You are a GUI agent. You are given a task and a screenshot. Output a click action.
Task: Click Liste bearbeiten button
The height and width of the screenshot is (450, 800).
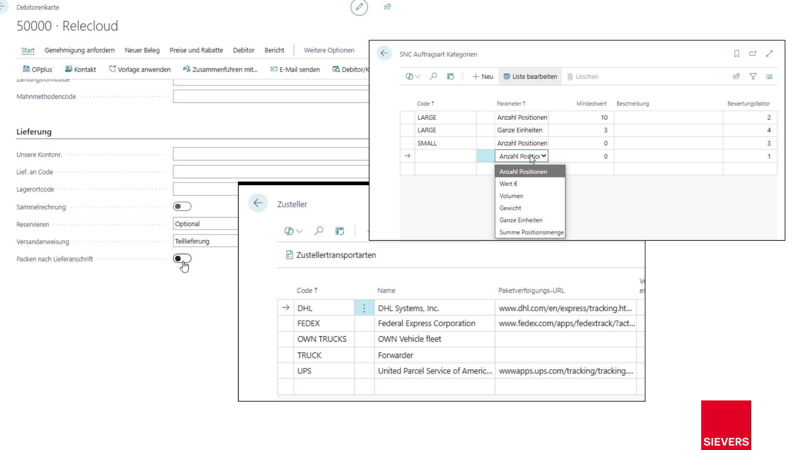pos(530,77)
